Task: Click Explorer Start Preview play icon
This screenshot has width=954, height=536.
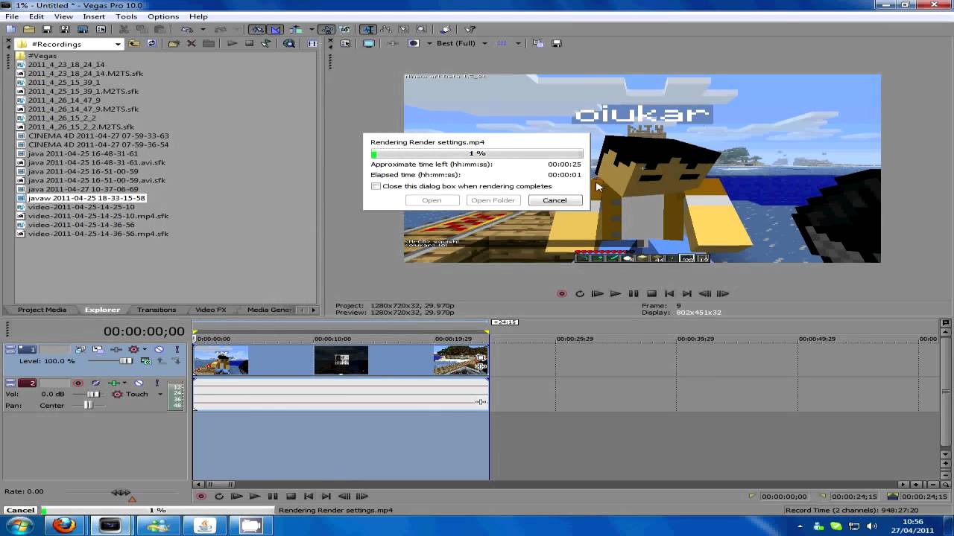Action: tap(232, 43)
